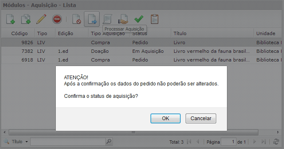Click the horizontal scrollbar thumb

[133, 132]
